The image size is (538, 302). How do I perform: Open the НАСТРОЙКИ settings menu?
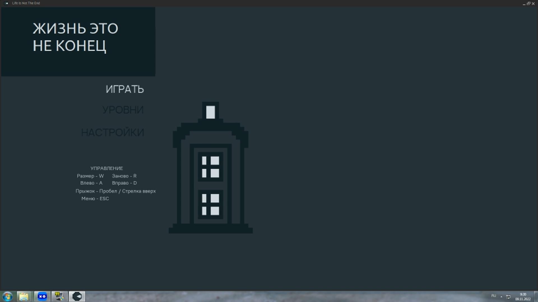point(113,133)
